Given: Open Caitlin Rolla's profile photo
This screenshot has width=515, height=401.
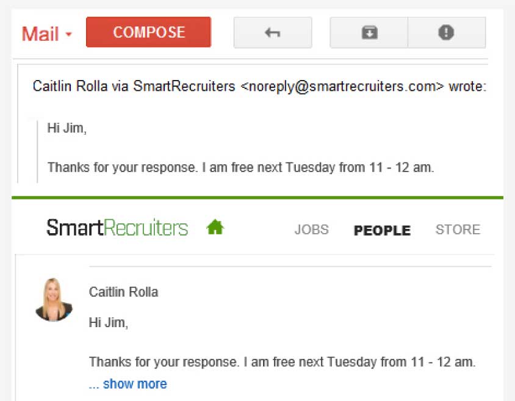Looking at the screenshot, I should coord(54,299).
